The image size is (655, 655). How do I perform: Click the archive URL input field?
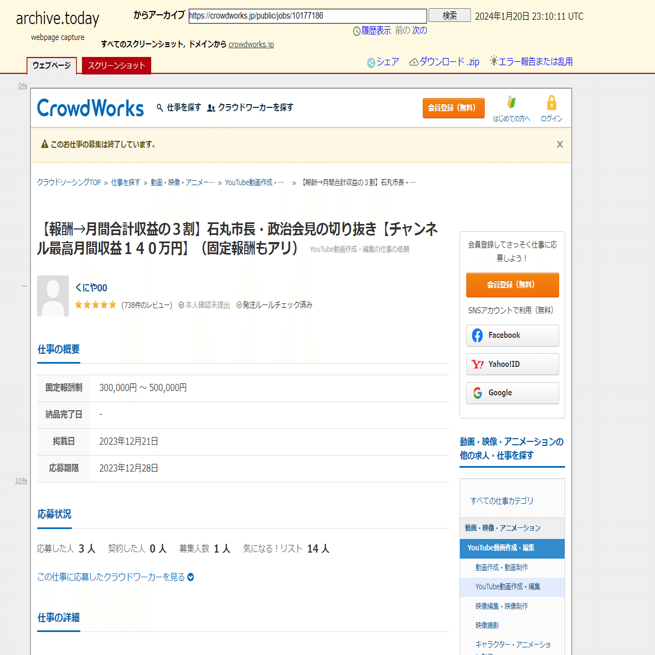click(x=308, y=16)
